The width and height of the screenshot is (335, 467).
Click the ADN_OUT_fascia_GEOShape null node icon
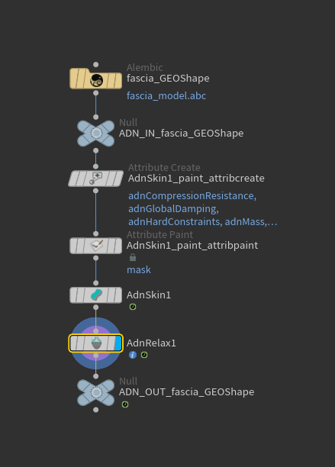[96, 392]
